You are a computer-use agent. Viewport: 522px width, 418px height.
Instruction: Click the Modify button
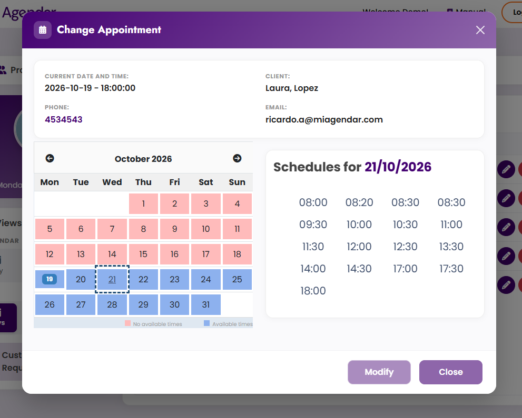click(x=379, y=372)
